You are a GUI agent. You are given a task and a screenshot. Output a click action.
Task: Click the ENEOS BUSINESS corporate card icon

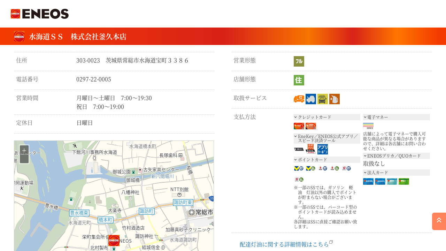[x=368, y=182]
